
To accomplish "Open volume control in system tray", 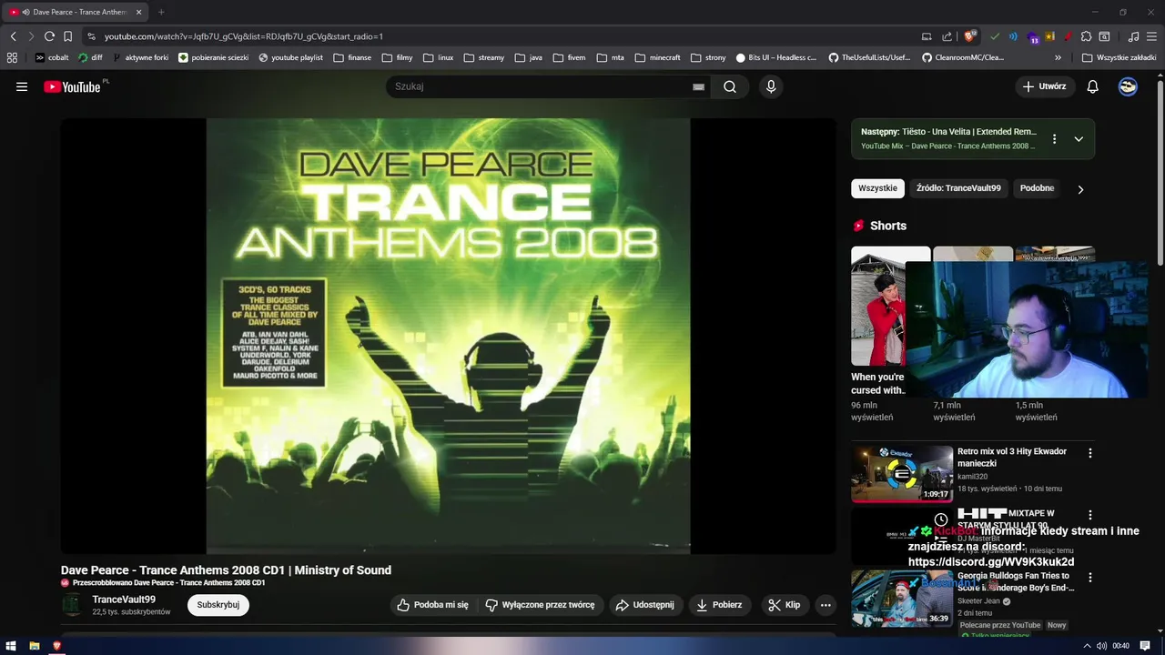I will point(1102,646).
